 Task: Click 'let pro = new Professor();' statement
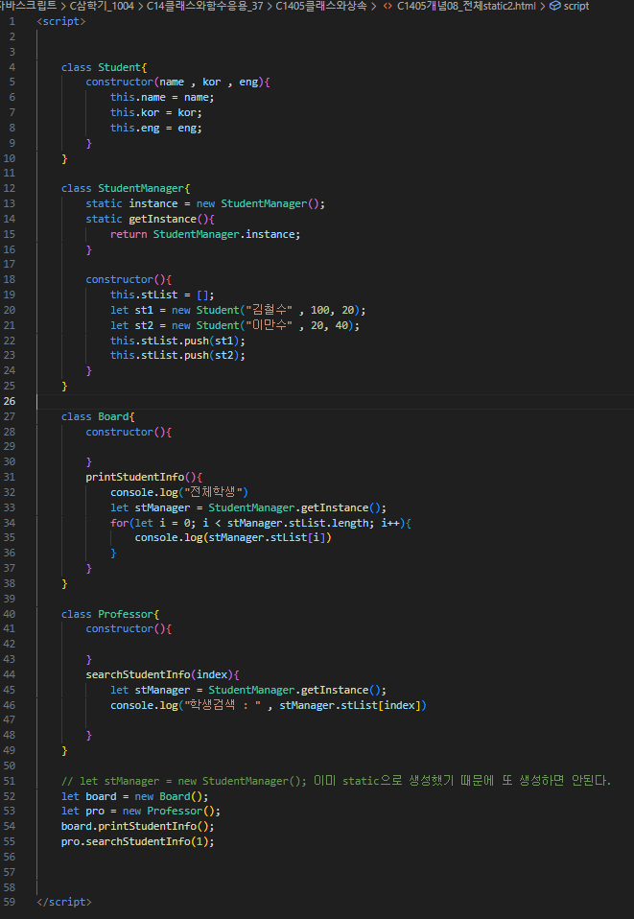pyautogui.click(x=141, y=812)
